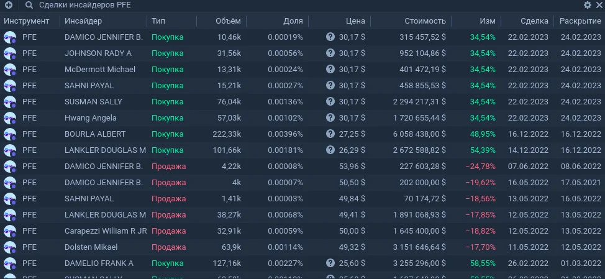Click the disclosure date 01.03.2022
Image resolution: width=605 pixels, height=279 pixels.
[x=581, y=263]
